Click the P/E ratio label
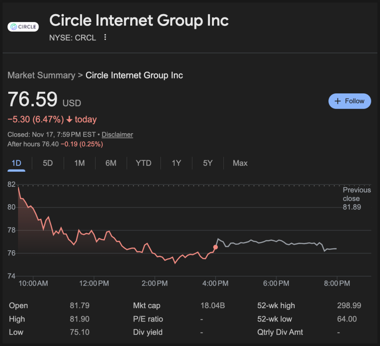The height and width of the screenshot is (346, 380). pos(148,319)
